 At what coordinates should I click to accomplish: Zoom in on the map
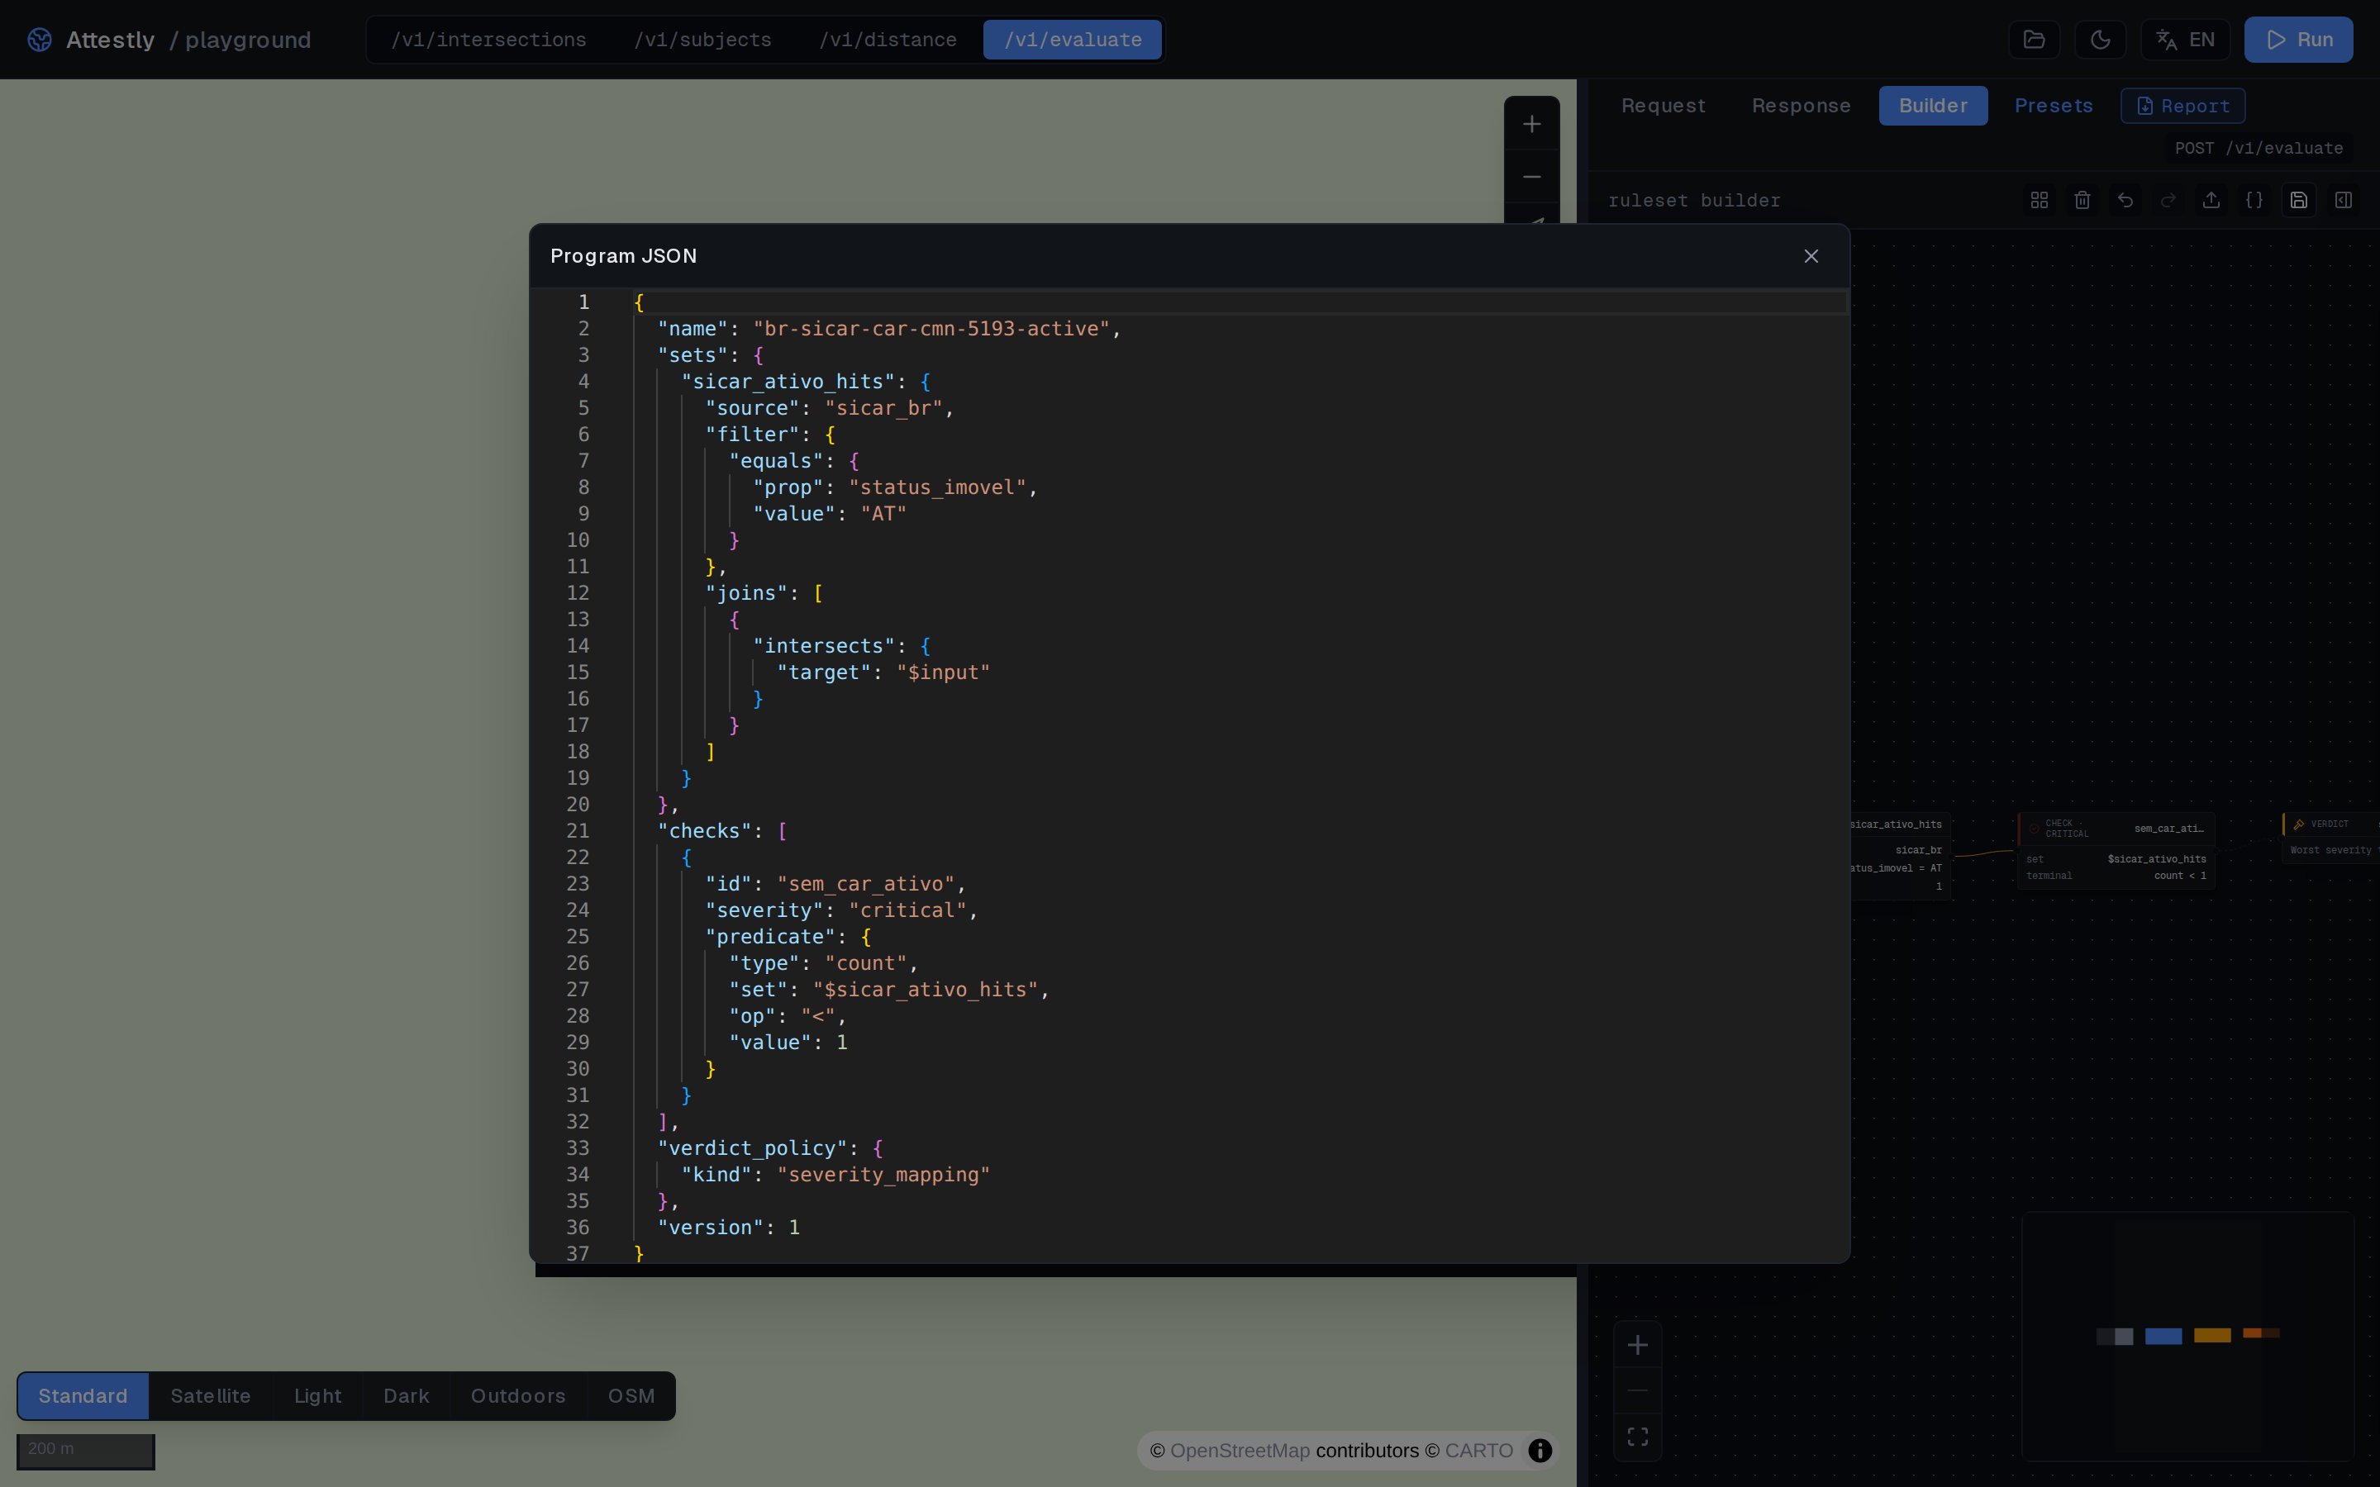[1531, 124]
